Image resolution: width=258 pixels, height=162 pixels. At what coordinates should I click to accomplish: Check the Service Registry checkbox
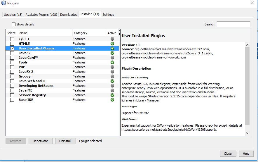(12, 95)
